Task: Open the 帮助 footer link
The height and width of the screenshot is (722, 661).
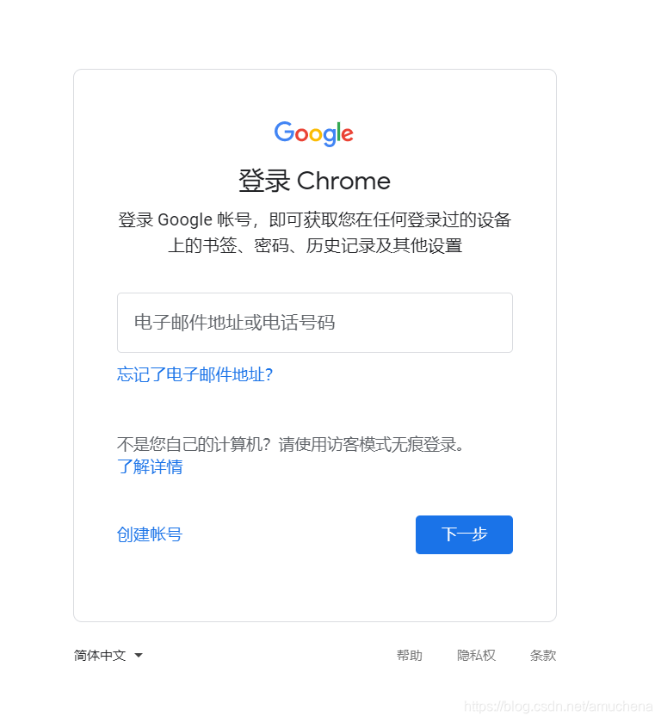Action: 410,655
